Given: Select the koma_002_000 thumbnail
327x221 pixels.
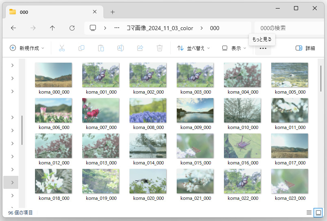Looking at the screenshot, I should tap(148, 75).
